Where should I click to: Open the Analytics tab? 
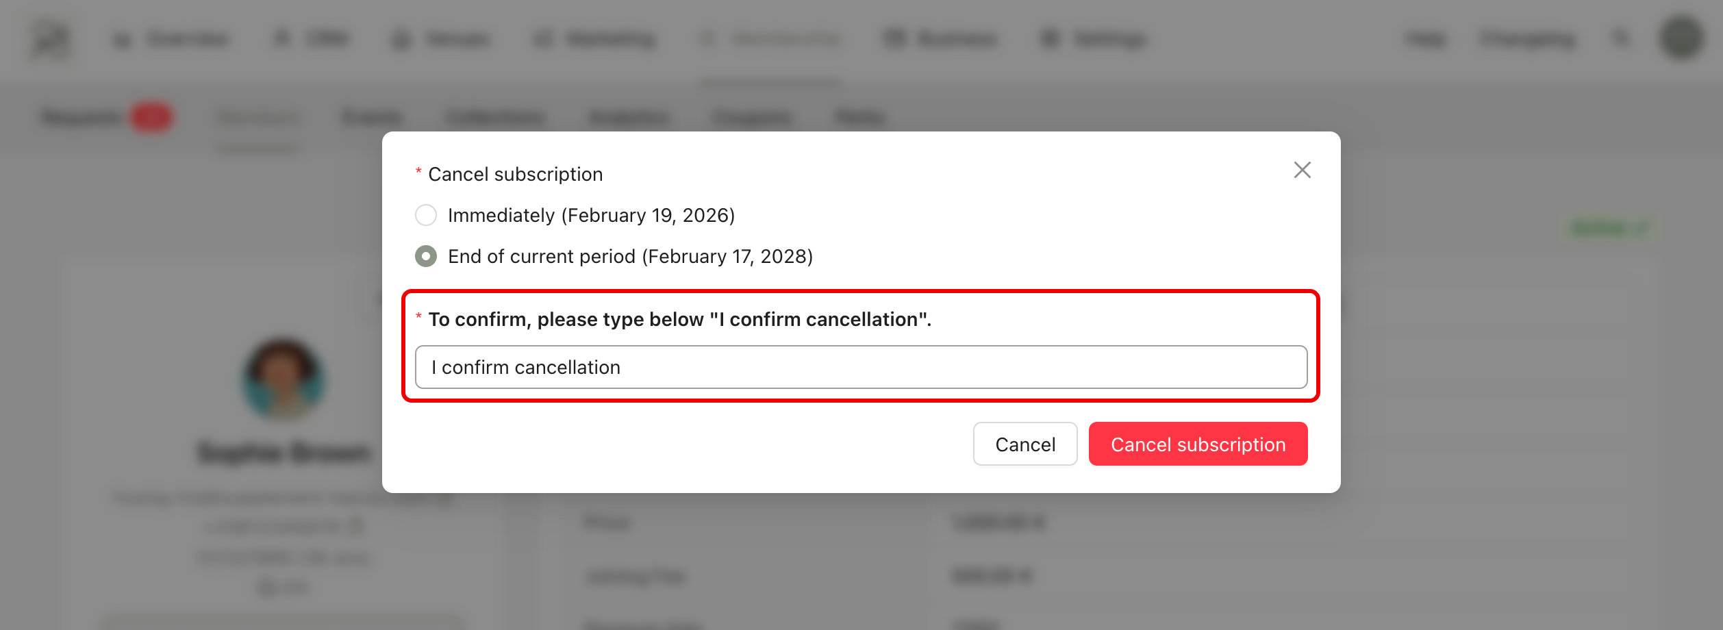click(x=629, y=118)
